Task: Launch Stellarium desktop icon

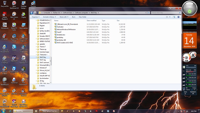Action: (x=14, y=59)
